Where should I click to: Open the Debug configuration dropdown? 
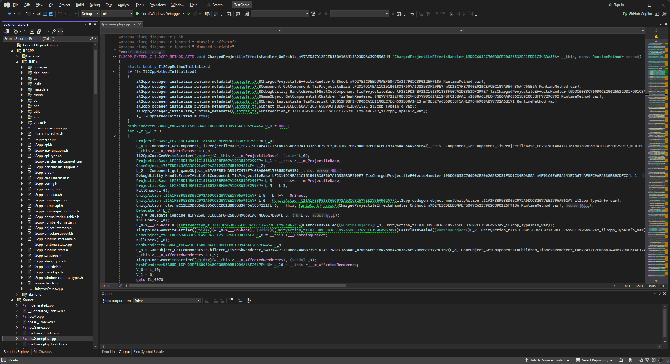[90, 14]
